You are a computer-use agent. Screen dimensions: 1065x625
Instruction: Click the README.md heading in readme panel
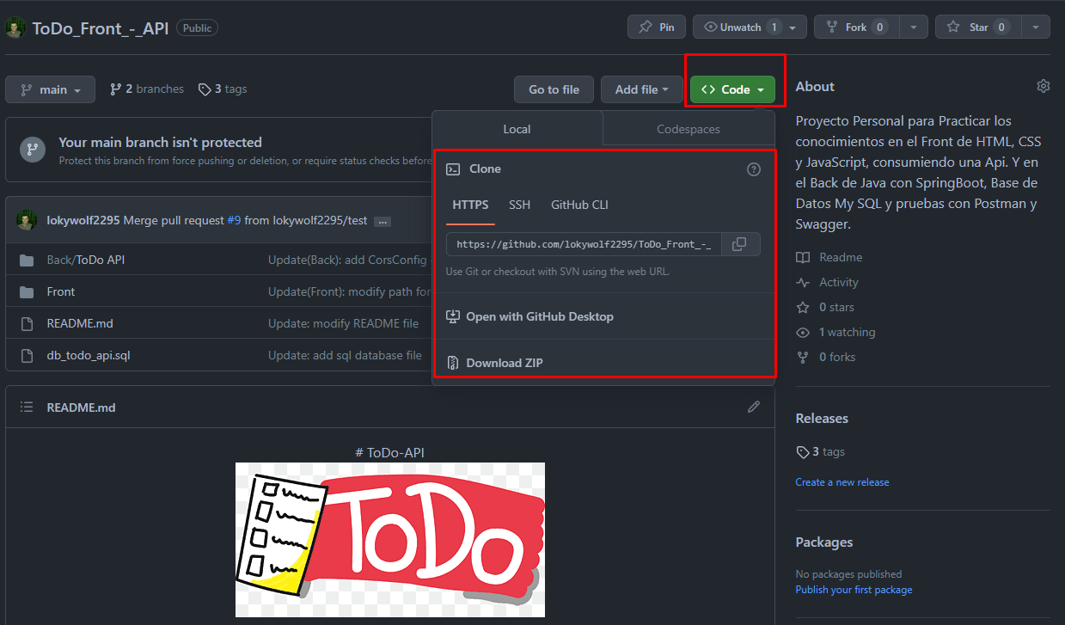(x=81, y=407)
